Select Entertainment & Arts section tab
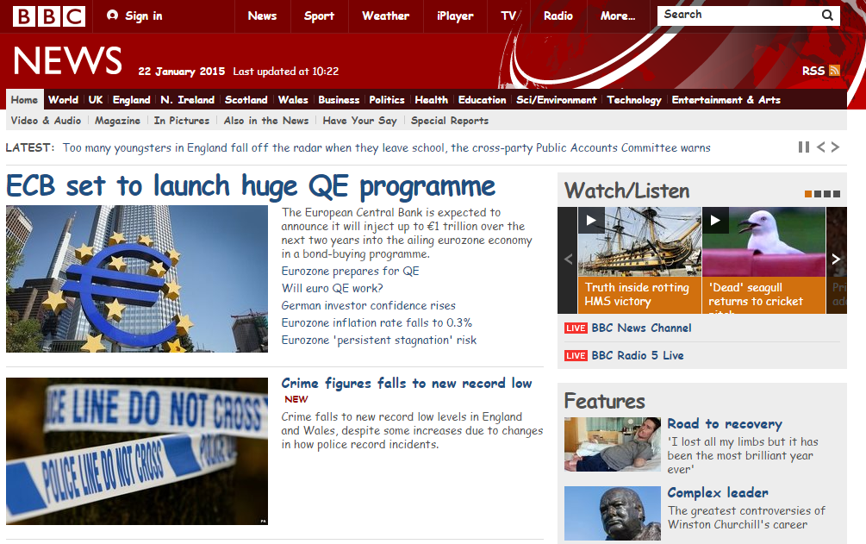Image resolution: width=866 pixels, height=544 pixels. click(x=726, y=100)
